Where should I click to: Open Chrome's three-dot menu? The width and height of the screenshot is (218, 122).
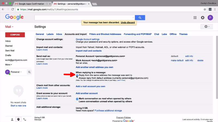click(215, 9)
